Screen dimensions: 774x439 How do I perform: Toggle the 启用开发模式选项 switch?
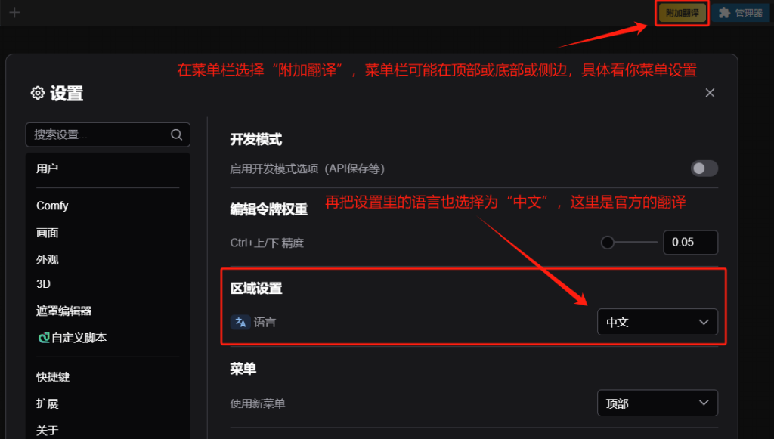pos(704,168)
